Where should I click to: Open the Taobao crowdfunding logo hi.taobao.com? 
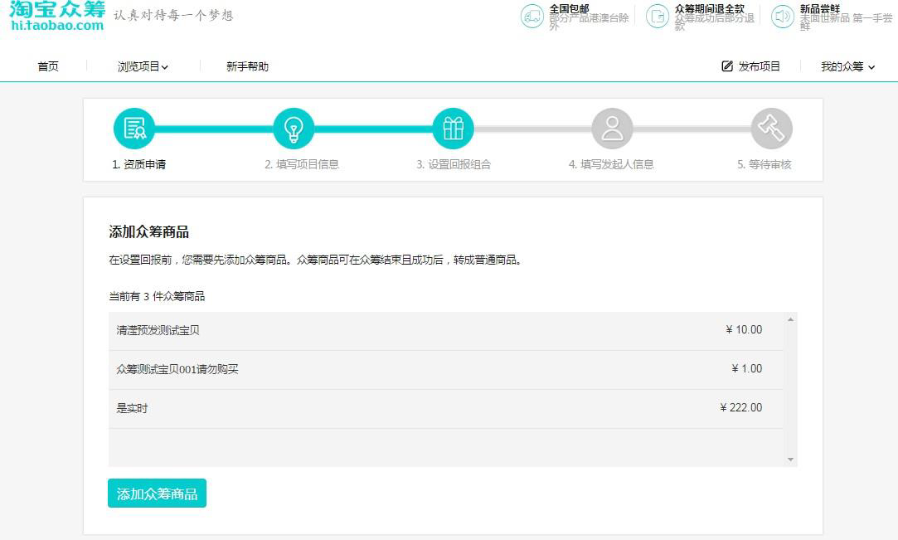57,16
